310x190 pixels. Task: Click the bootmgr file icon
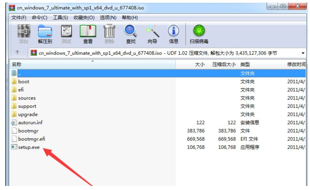(14, 131)
